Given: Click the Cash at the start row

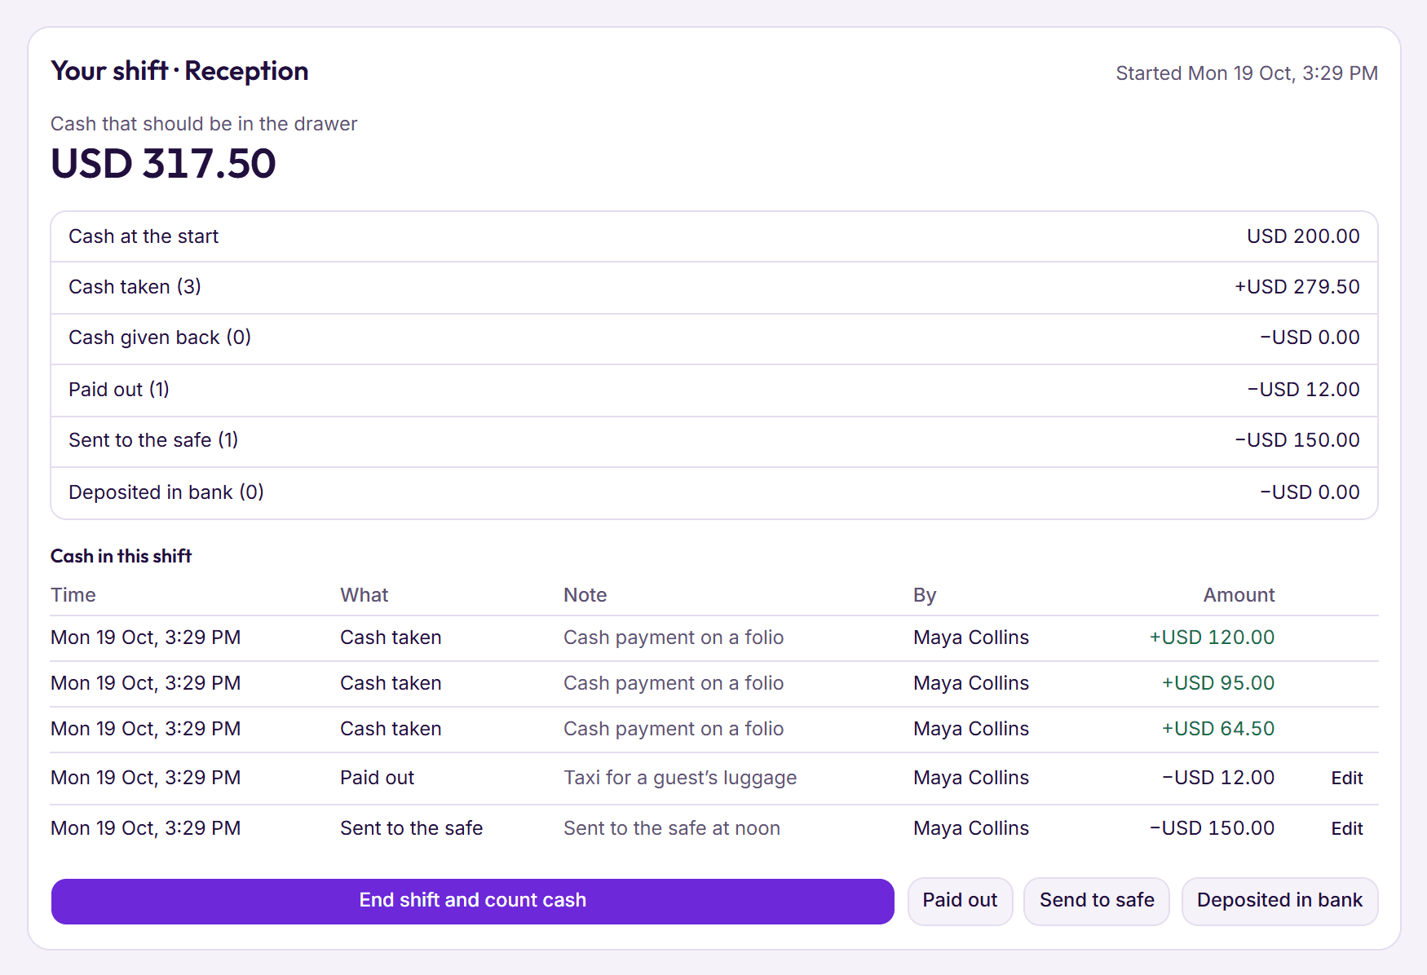Looking at the screenshot, I should [714, 236].
